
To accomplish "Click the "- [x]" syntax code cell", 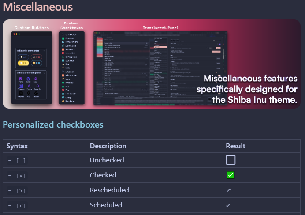I will coord(17,176).
